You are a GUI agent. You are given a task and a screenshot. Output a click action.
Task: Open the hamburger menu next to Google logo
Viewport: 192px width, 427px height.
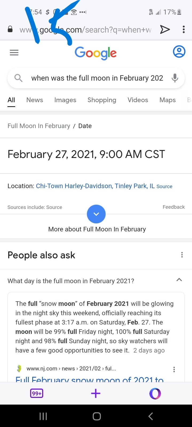(x=14, y=53)
